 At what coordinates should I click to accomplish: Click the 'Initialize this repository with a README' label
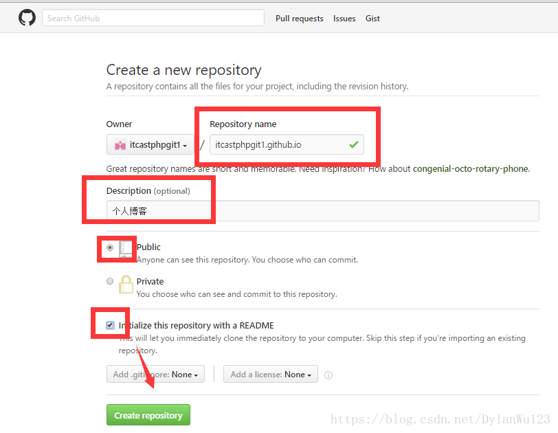(x=196, y=325)
